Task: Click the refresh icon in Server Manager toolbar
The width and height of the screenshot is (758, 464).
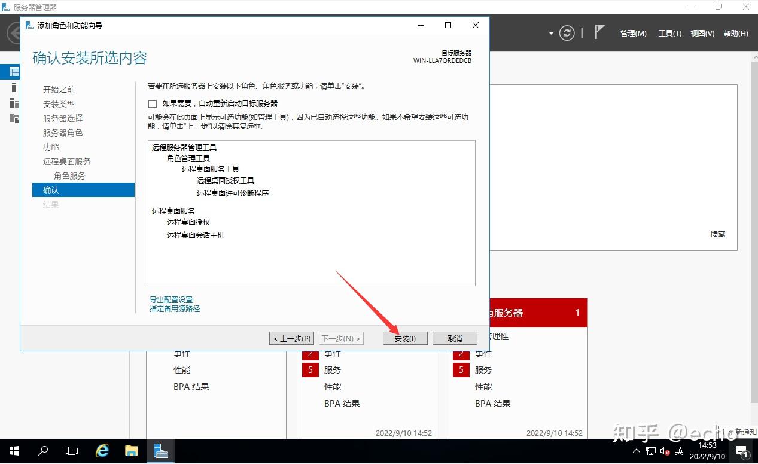Action: pos(567,33)
